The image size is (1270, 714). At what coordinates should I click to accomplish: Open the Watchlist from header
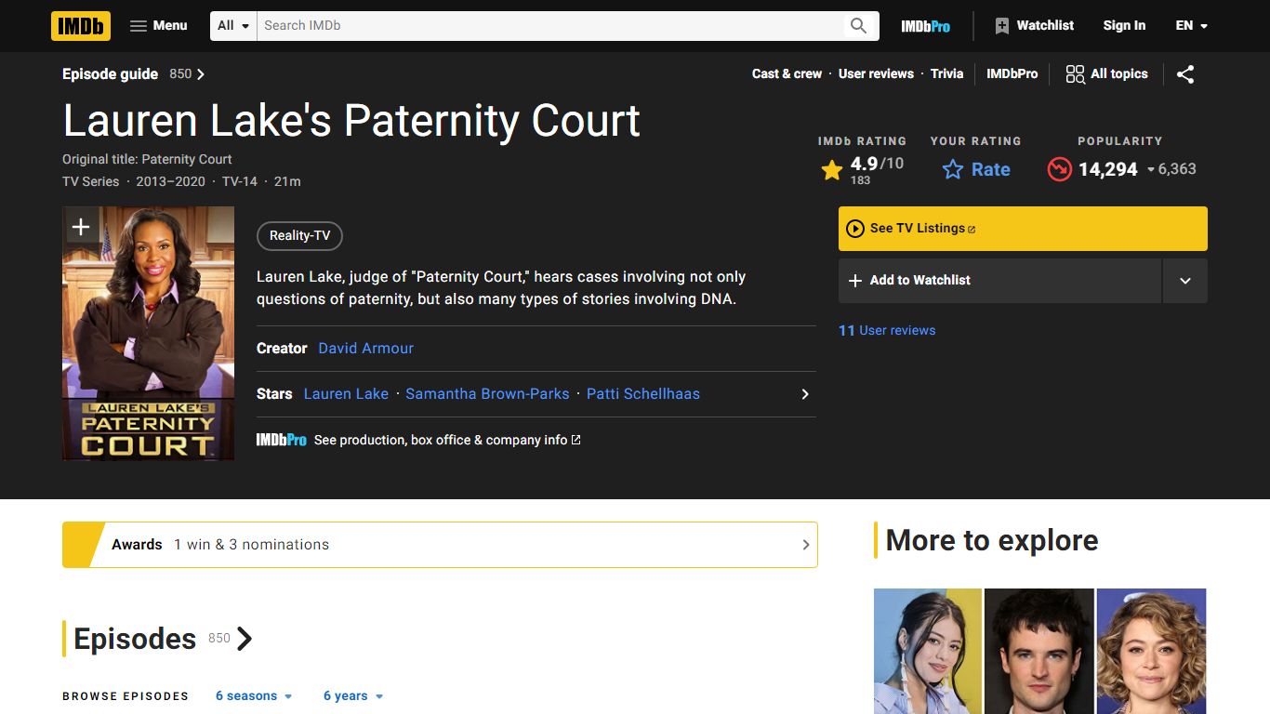[1034, 26]
